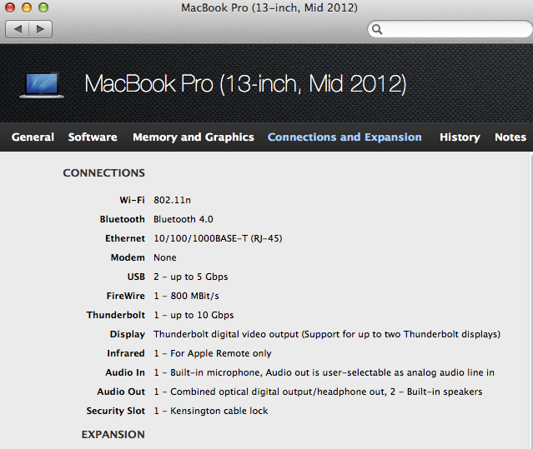The image size is (533, 449).
Task: Select the Wi-Fi label
Action: tap(132, 200)
